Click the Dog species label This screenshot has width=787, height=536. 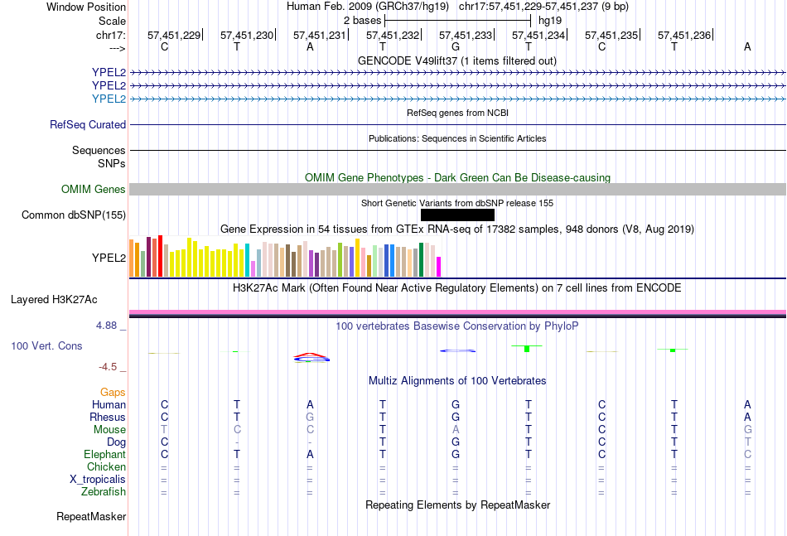[x=116, y=442]
